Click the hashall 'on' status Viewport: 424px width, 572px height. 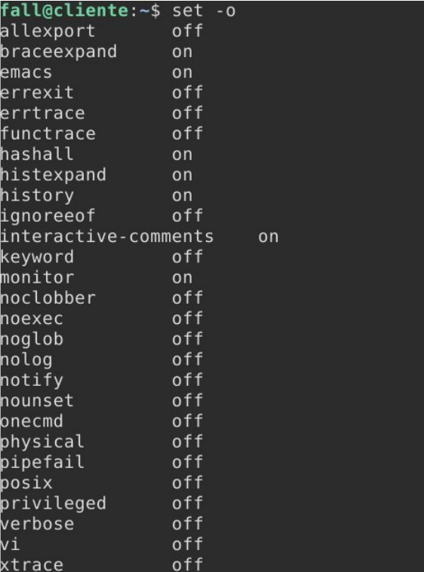tap(183, 154)
